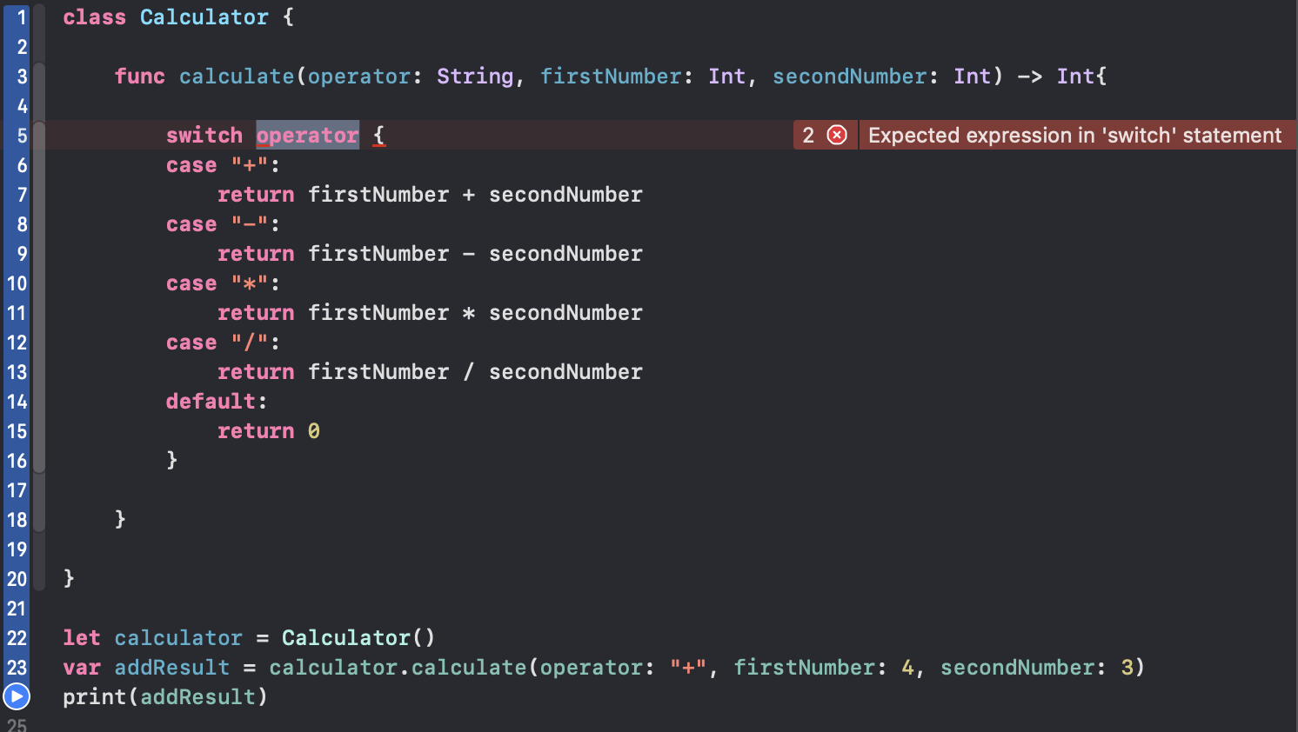1298x732 pixels.
Task: Click the Calculator class name on line 1
Action: click(x=204, y=17)
